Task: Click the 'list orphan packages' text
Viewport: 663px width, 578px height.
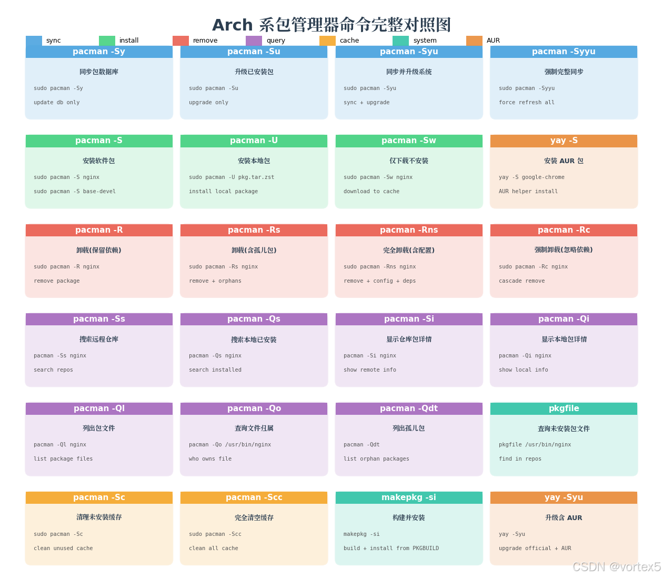Action: [x=376, y=459]
